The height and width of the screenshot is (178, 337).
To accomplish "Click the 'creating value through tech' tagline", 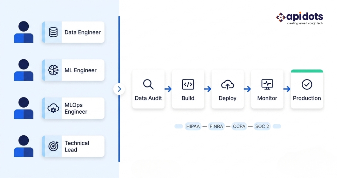I will point(305,23).
